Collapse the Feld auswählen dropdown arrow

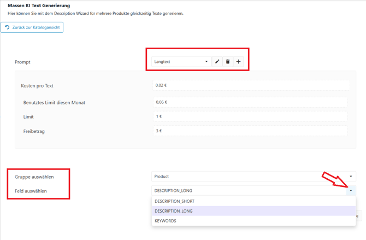coord(351,191)
